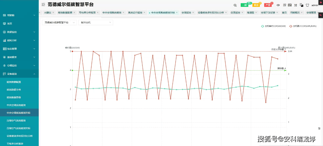Switch to the 能效数据配置 tab

click(65, 12)
